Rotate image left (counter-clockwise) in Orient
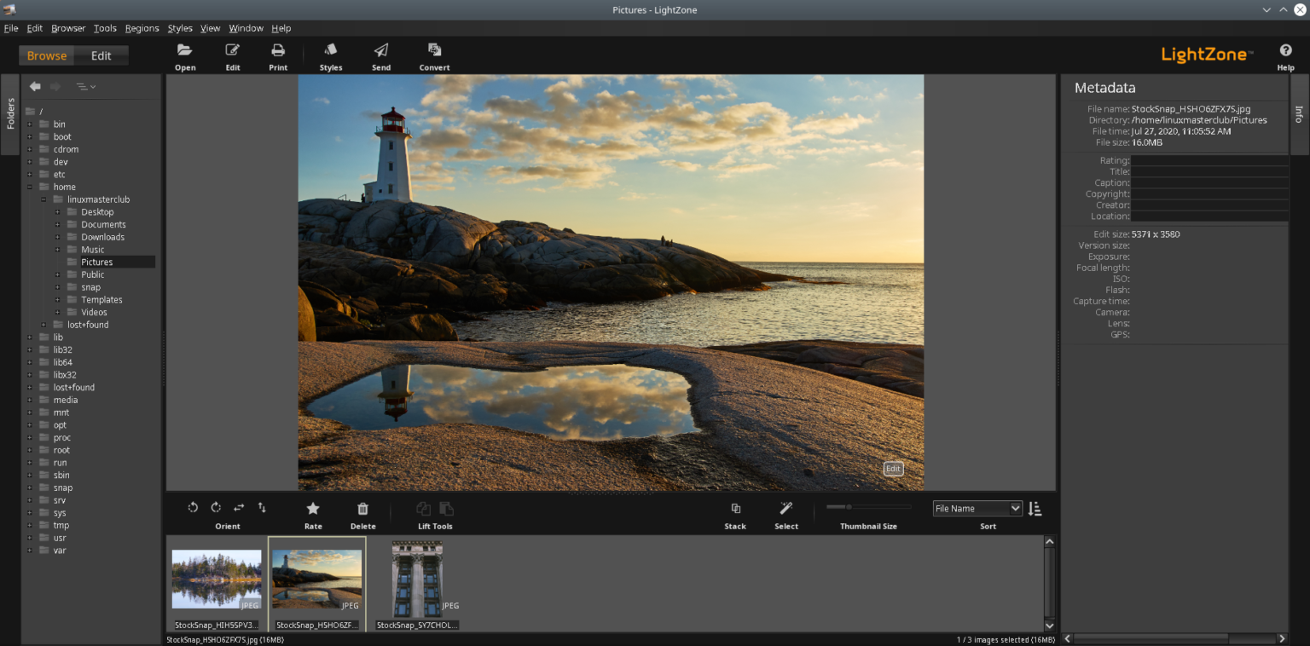Image resolution: width=1310 pixels, height=646 pixels. 193,508
